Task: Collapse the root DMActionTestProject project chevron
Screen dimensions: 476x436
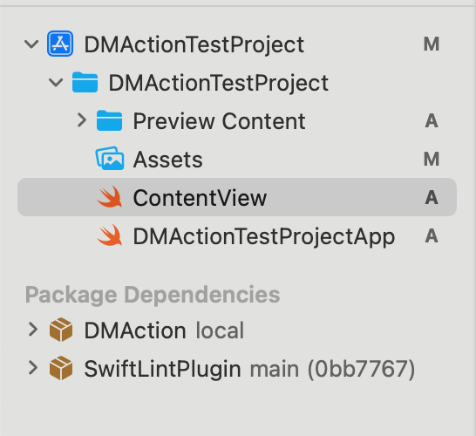Action: (x=31, y=44)
